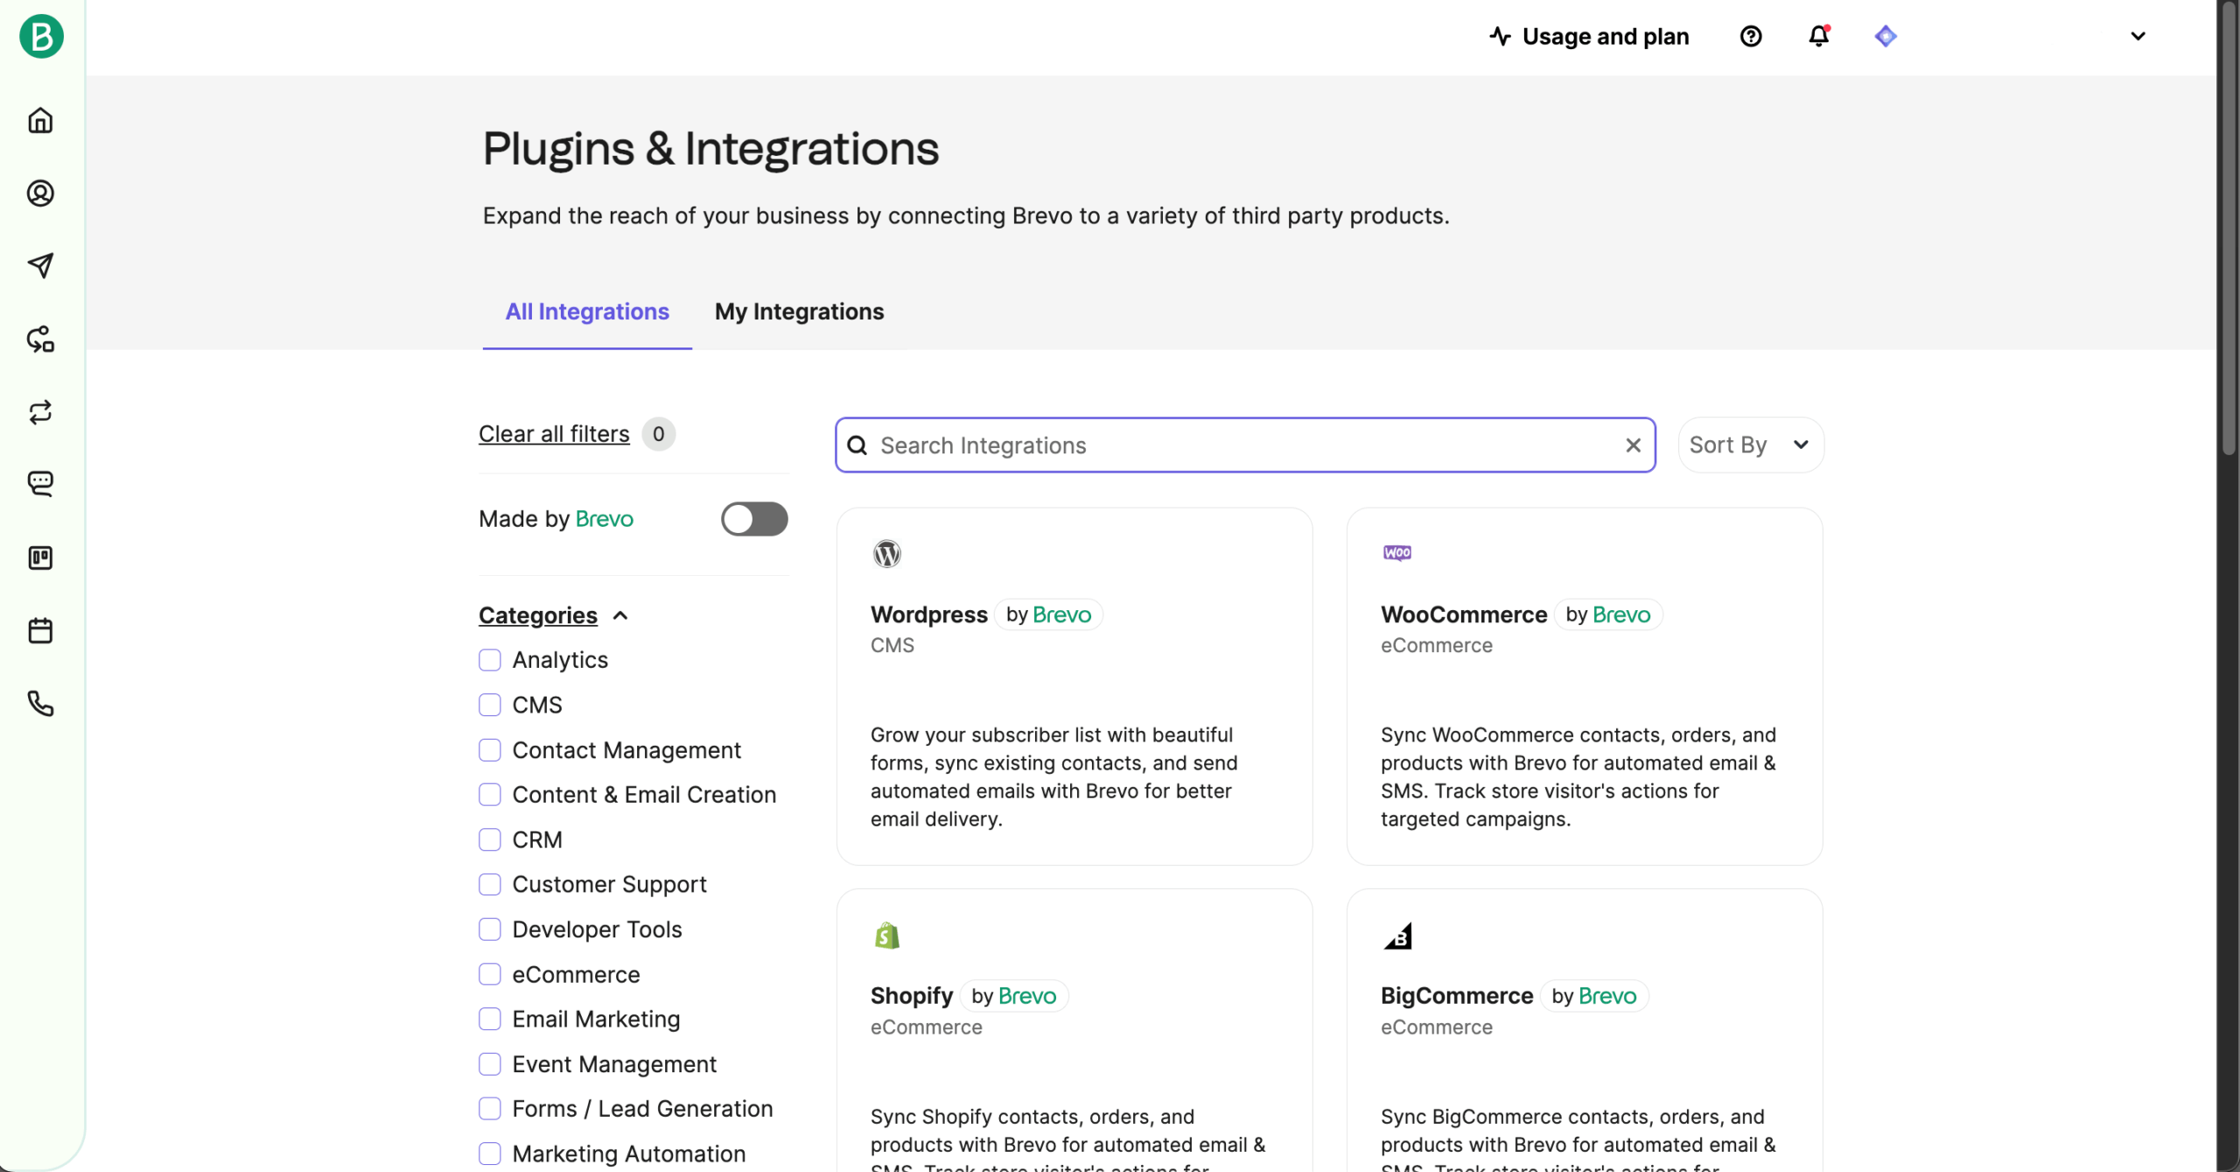2240x1172 pixels.
Task: Click eCommerce label under BigCommerce
Action: [x=1436, y=1027]
